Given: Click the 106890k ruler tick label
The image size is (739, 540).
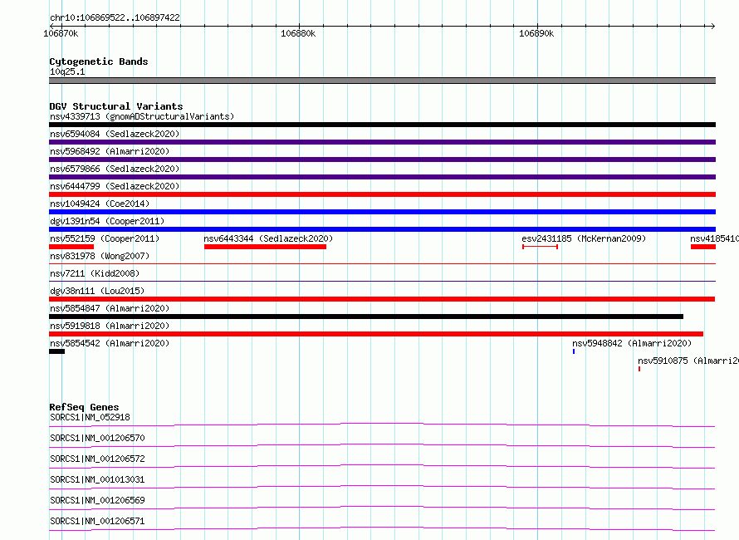Looking at the screenshot, I should [x=536, y=33].
